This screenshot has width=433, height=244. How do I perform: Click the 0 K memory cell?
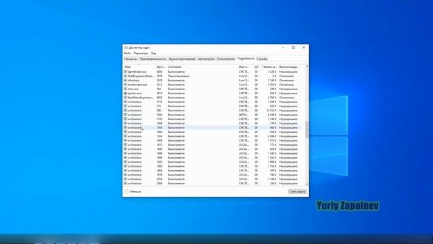[274, 76]
